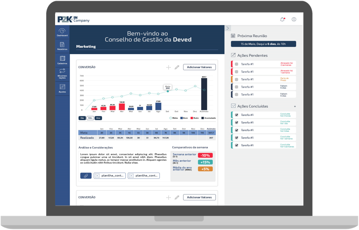Open the notifications bell
Screen dimensions: 359x230
pyautogui.click(x=283, y=19)
